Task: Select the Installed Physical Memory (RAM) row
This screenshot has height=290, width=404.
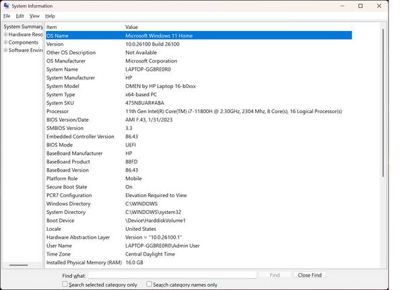Action: (199, 262)
